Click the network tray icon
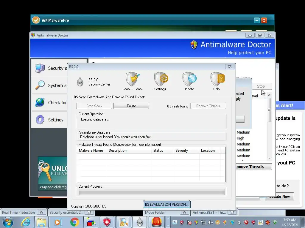 point(203,222)
